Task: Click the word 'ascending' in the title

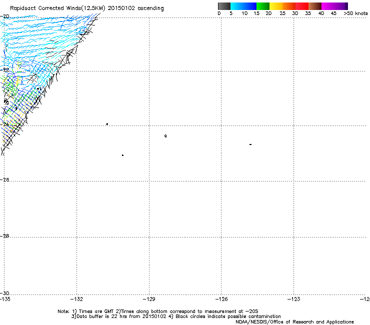Action: click(150, 8)
